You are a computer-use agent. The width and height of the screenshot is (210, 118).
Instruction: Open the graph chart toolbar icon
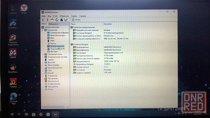(x=66, y=20)
